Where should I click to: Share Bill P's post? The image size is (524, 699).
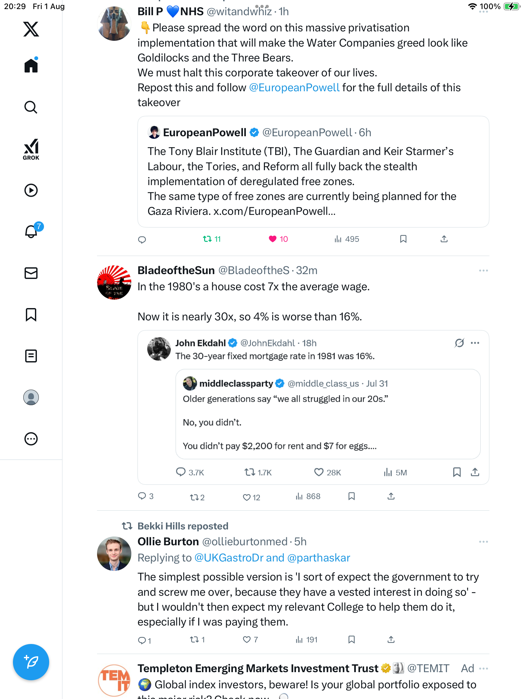pyautogui.click(x=444, y=239)
